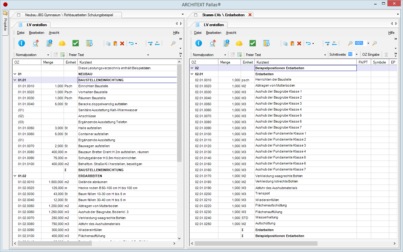Open the Schrittweite value dropdown
Viewport: 403px width, 252px height.
coord(356,55)
